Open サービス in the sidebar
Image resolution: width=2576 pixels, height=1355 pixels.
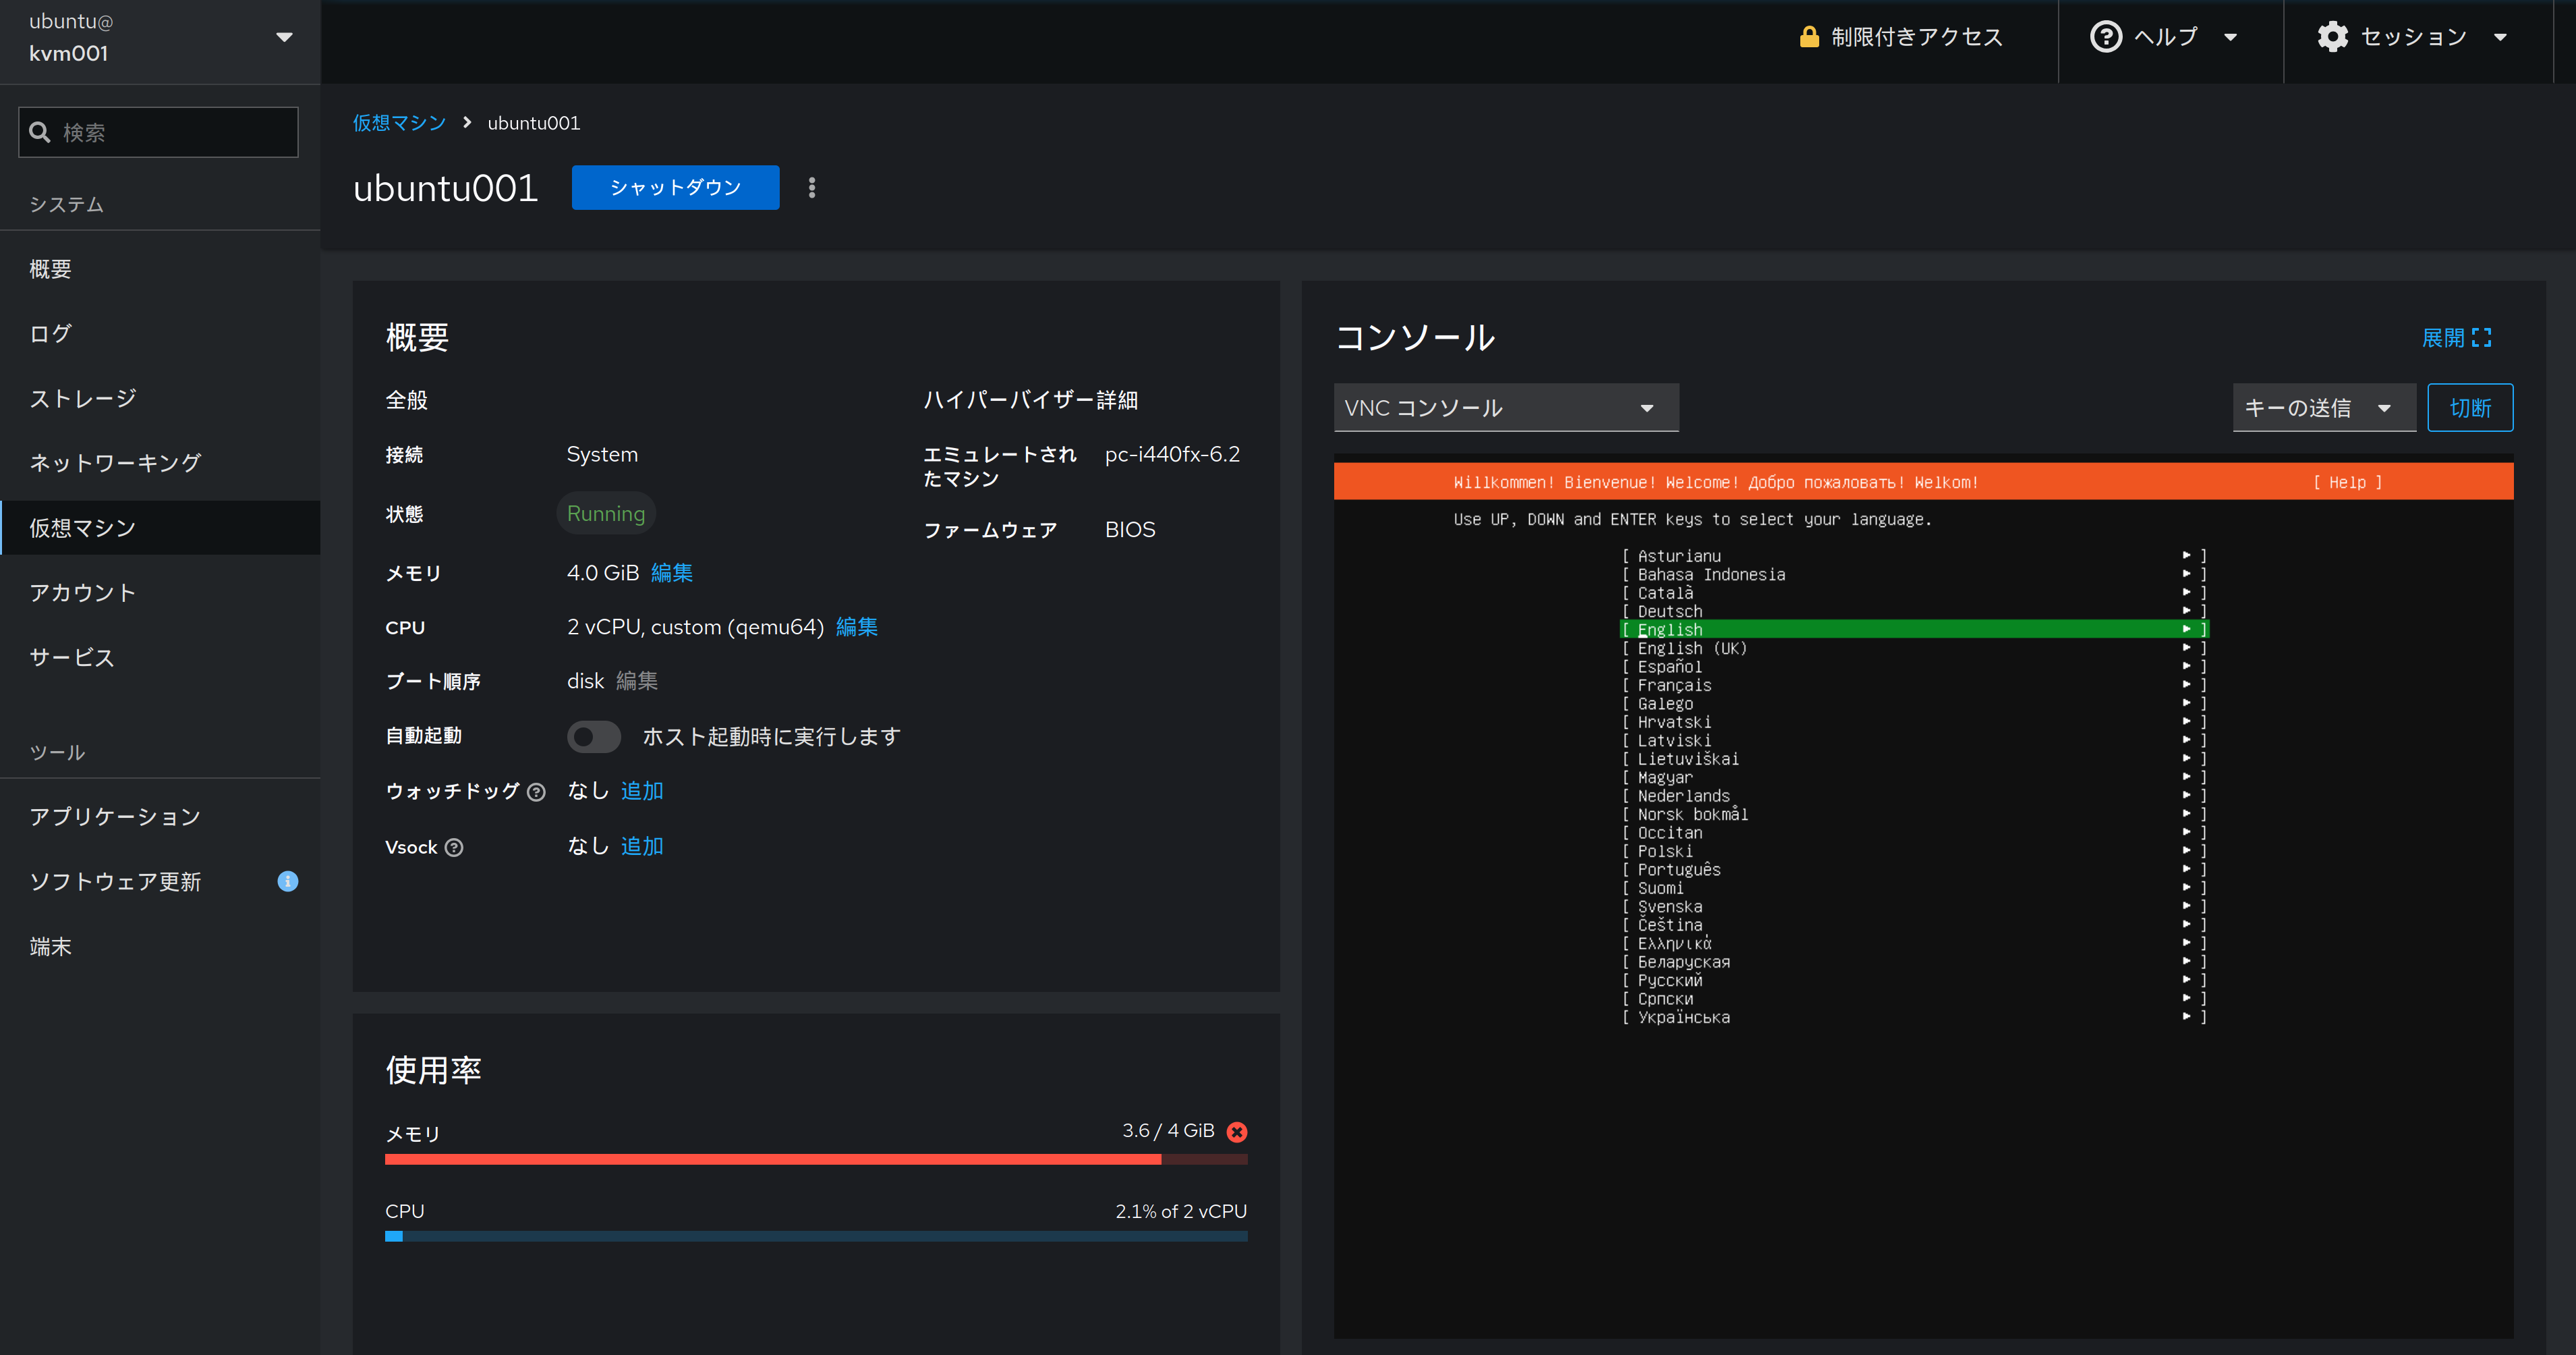click(160, 657)
